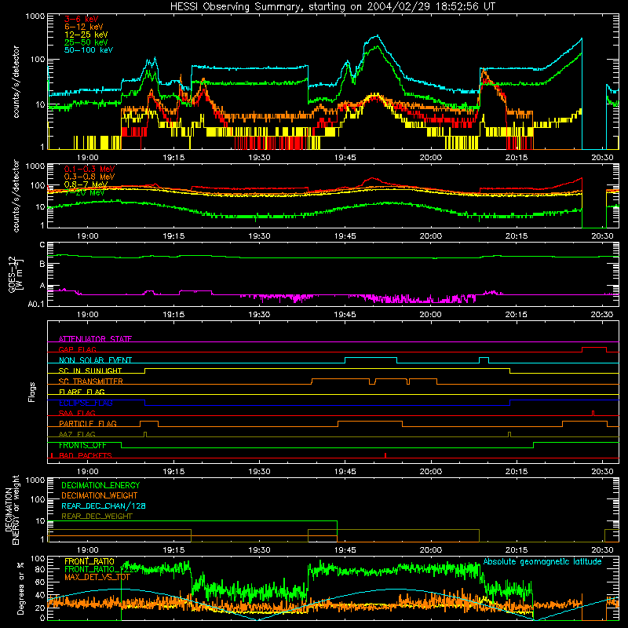628x628 pixels.
Task: Click the 19:30 tick label under the top keV panel
Action: click(x=259, y=158)
